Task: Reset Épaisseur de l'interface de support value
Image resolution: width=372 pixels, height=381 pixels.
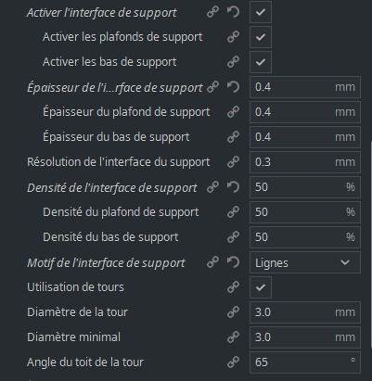Action: coord(233,87)
